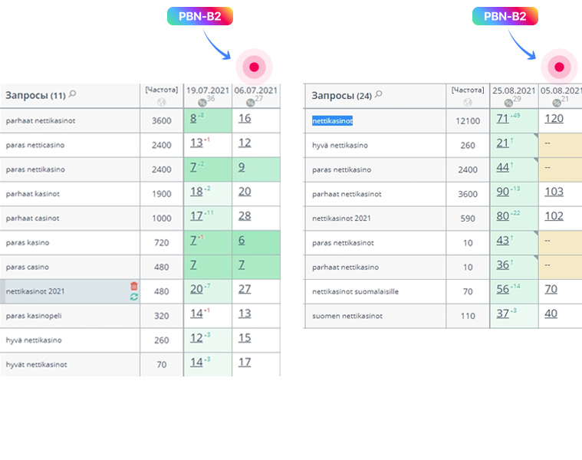
Task: Open position 71 link for nettikasinot
Action: tap(503, 118)
